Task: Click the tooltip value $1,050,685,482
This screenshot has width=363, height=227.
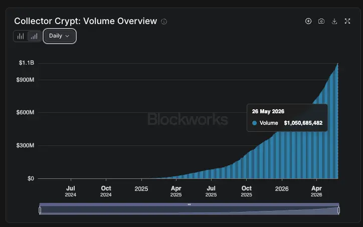Action: (x=303, y=123)
